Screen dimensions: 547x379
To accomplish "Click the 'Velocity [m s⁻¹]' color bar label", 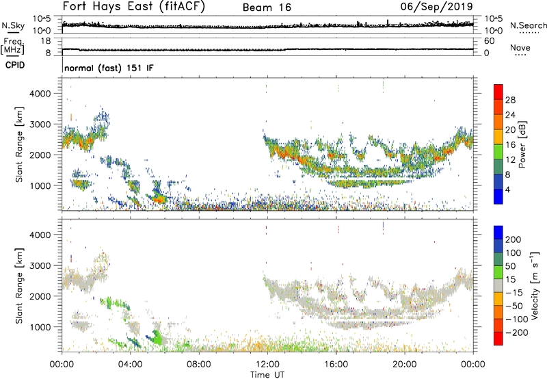I will (535, 285).
